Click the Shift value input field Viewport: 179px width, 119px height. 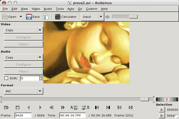(30, 78)
